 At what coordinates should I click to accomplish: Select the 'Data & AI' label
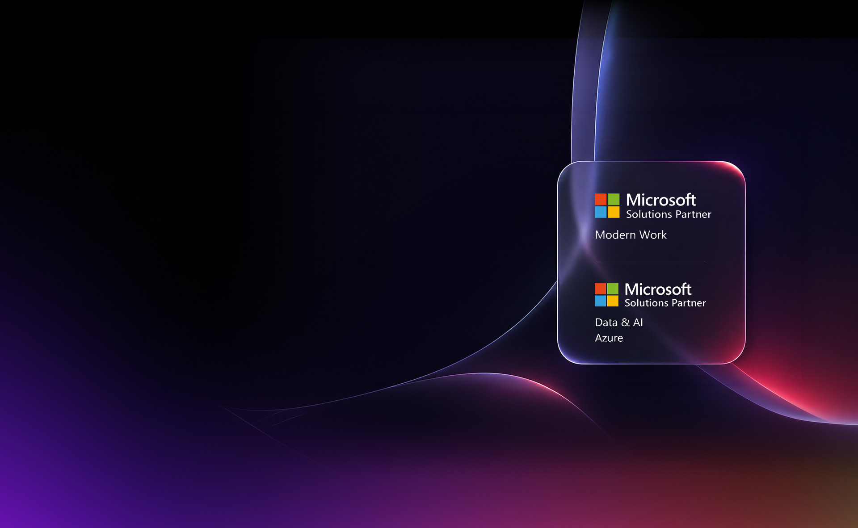[619, 323]
